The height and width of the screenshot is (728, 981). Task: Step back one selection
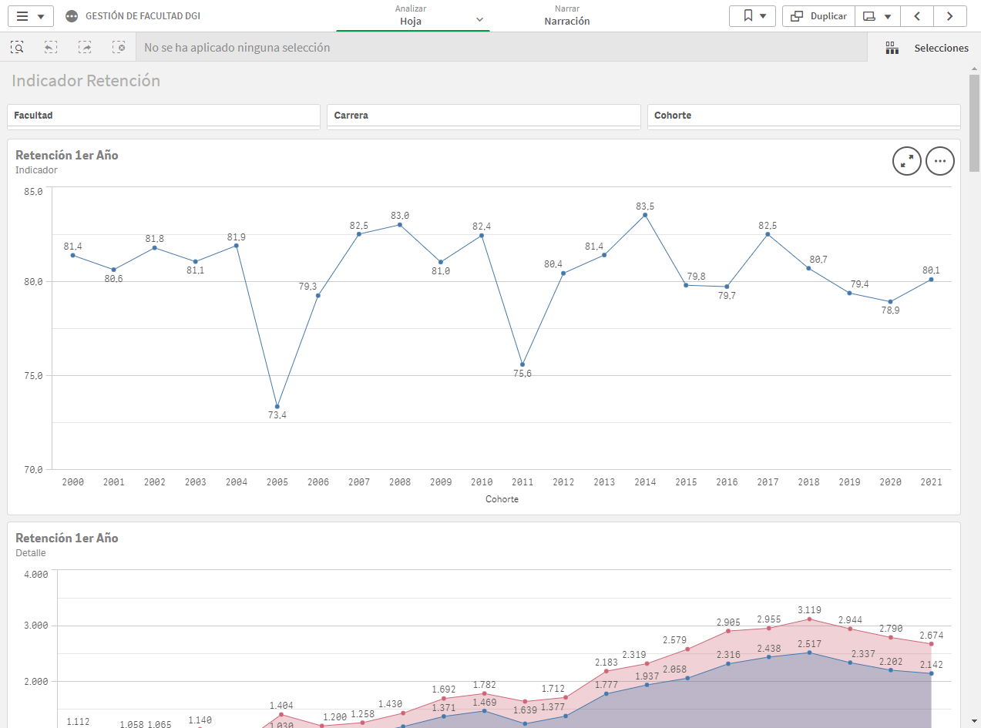[51, 47]
